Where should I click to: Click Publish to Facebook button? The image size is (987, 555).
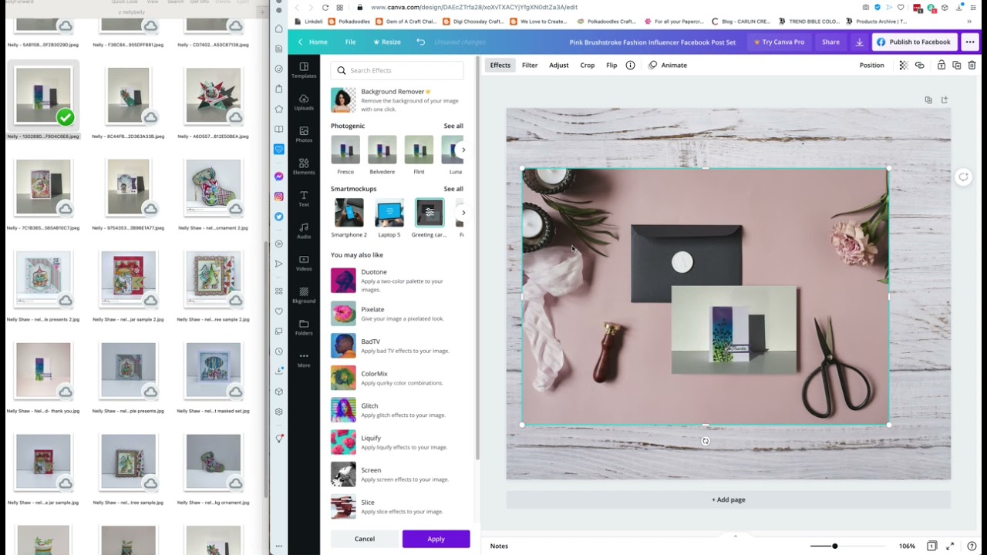pos(914,42)
